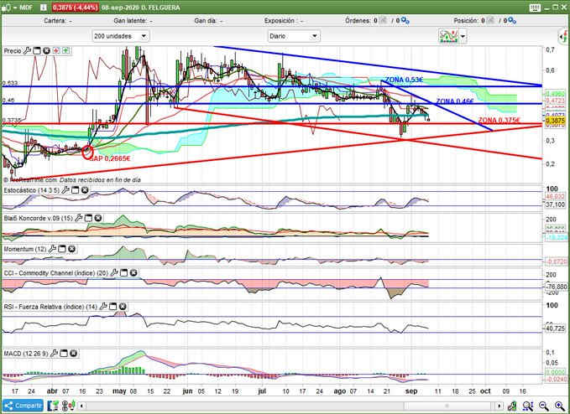
Task: Click the chart layout icon next to Comparte
Action: 54,406
